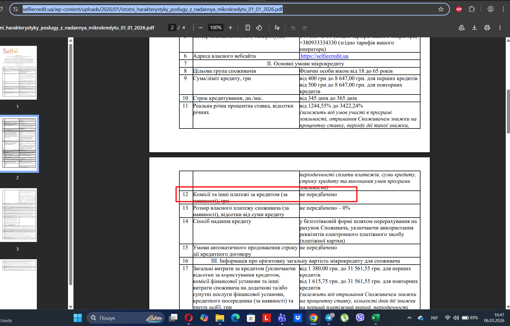Open Task View from the taskbar

[173, 318]
